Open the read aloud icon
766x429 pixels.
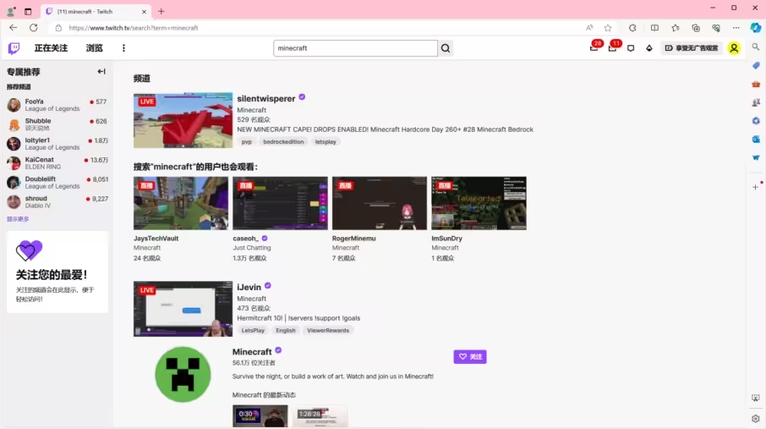click(589, 28)
